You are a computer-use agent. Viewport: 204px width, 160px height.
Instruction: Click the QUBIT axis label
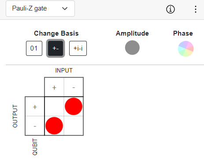(35, 147)
